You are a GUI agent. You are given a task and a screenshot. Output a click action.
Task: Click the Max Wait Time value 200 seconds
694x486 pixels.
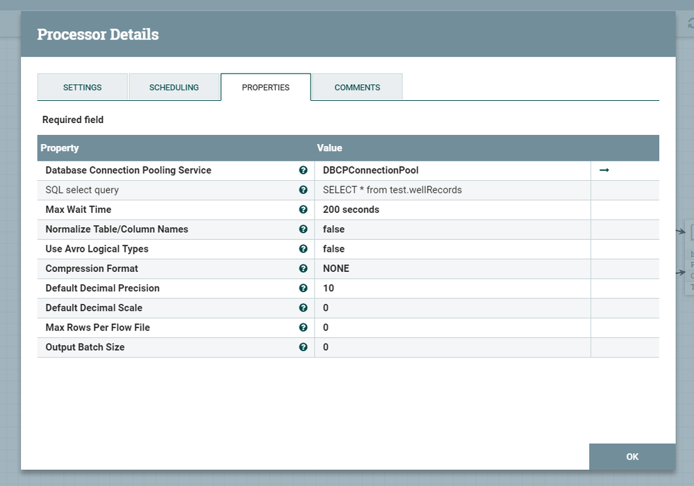pos(452,209)
